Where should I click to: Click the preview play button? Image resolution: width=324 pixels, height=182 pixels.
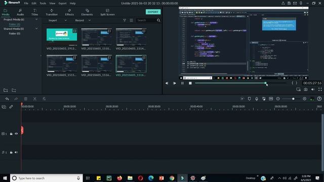tap(175, 83)
